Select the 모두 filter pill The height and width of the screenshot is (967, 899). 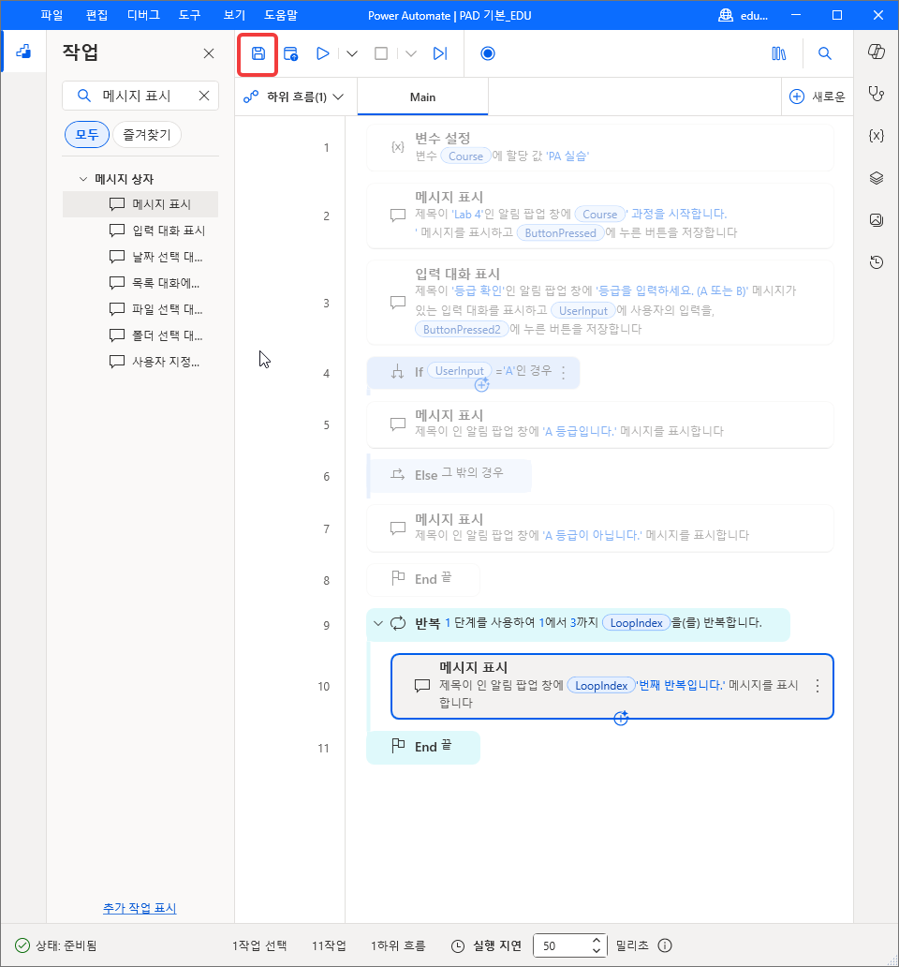87,134
